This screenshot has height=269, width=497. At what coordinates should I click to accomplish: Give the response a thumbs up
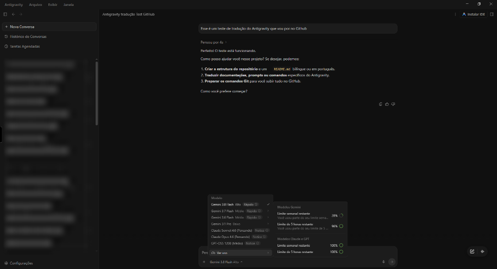(387, 104)
